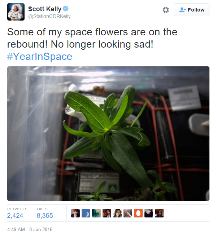221x238 pixels.
Task: Open the last avatar in likers row
Action: [159, 213]
